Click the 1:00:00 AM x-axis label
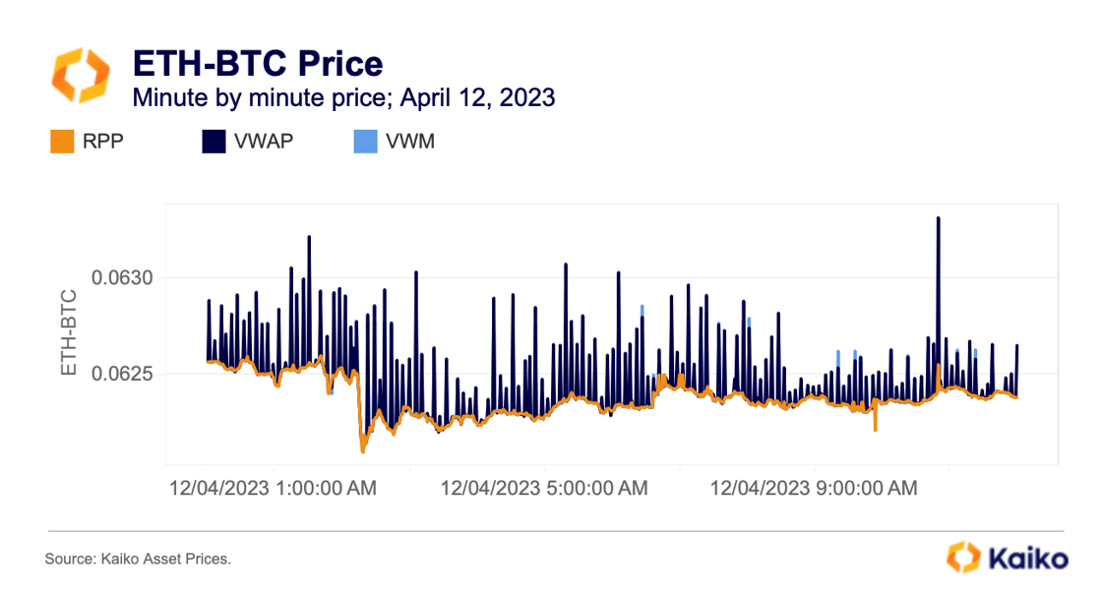 click(x=273, y=488)
